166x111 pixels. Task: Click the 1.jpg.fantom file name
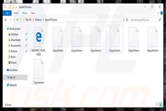coord(58,50)
